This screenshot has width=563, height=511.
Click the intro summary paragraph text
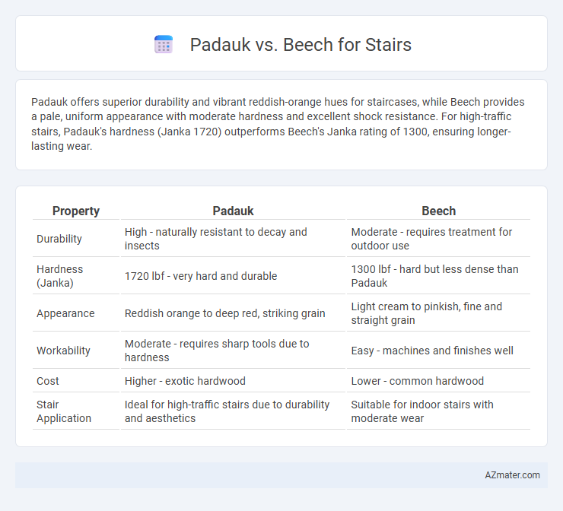pos(278,124)
